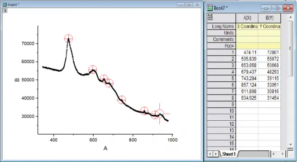Screen dimensions: 297x162
Task: Click horizontal scroll left arrow in Book7
Action: pyautogui.click(x=273, y=154)
